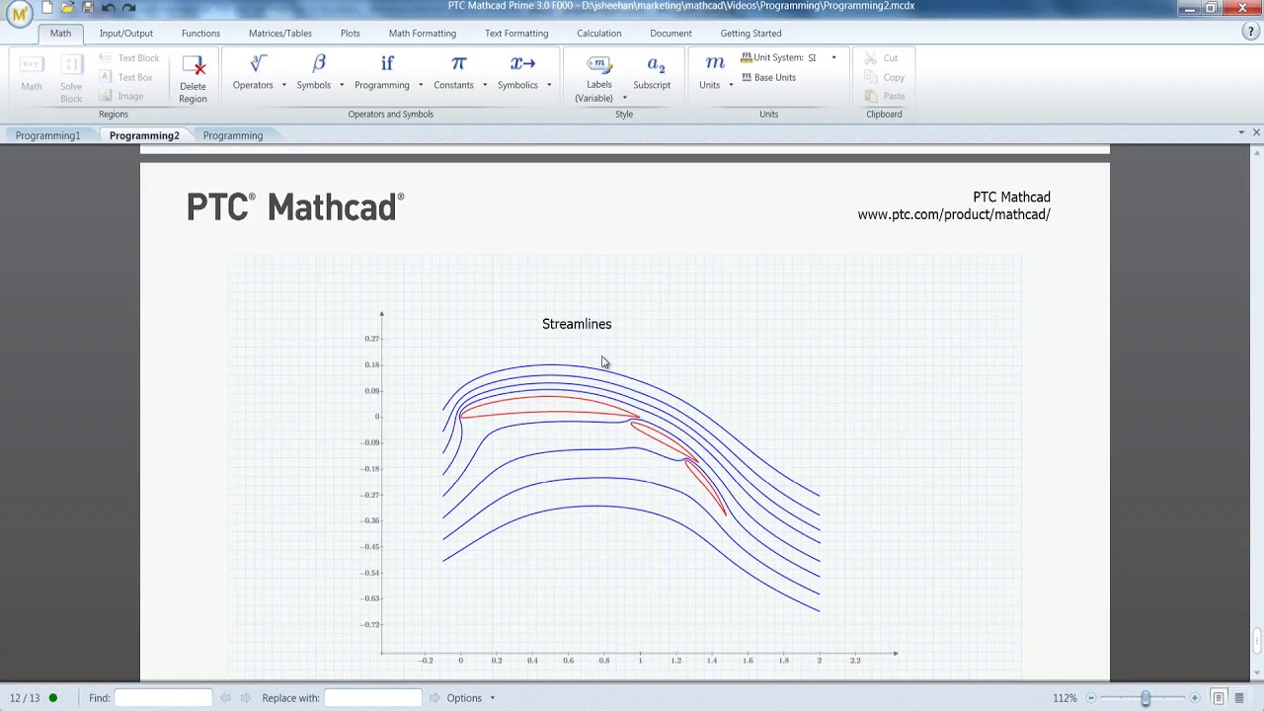Click the 12 / 13 page indicator

coord(26,698)
